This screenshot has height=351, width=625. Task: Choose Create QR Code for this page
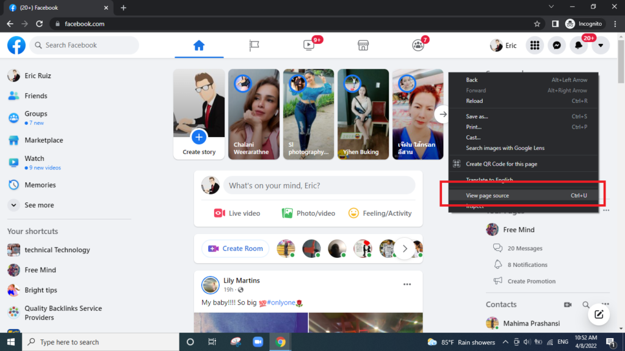501,164
